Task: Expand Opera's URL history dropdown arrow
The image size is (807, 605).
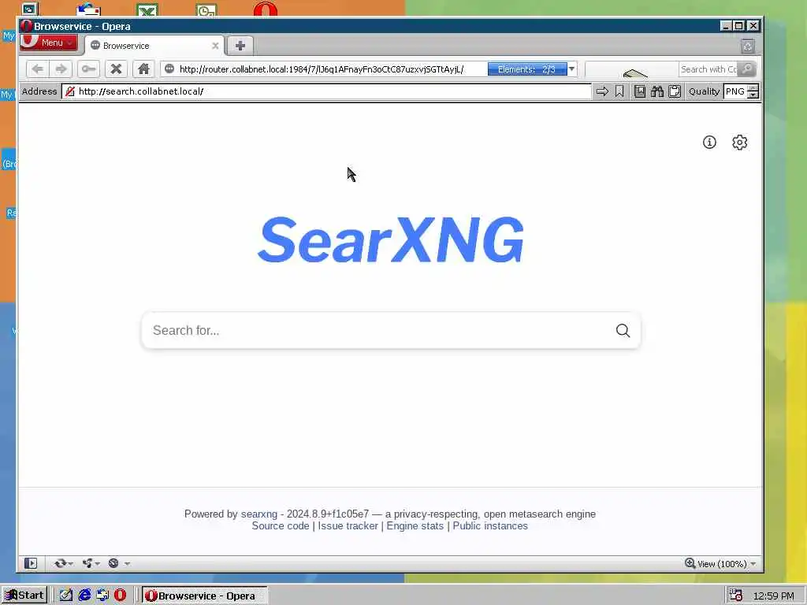Action: pos(572,69)
